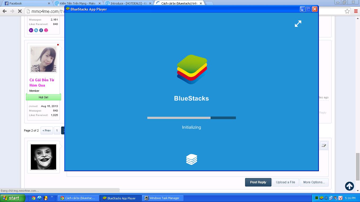Click the 'Initializing' status text

pyautogui.click(x=192, y=127)
